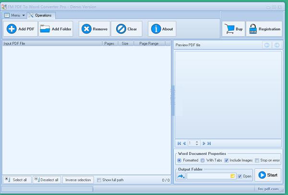Click the page number spinner arrows
Image resolution: width=288 pixels, height=195 pixels.
[197, 143]
